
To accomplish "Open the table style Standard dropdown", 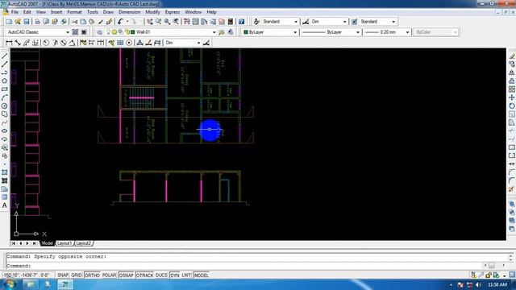I will point(378,22).
